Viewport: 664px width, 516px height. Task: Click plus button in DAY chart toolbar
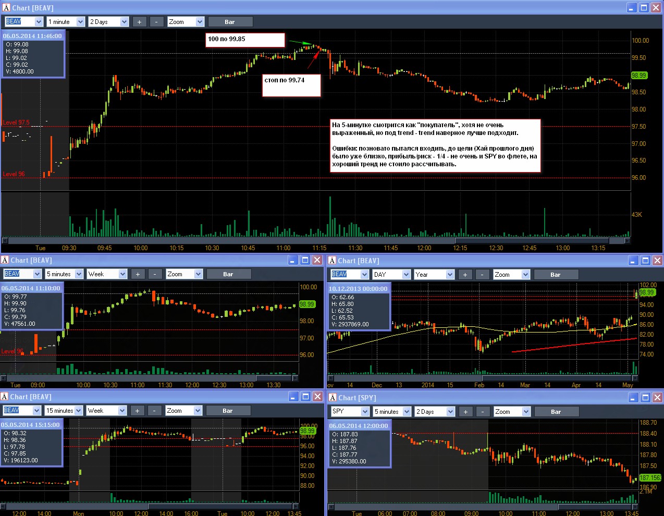coord(465,275)
